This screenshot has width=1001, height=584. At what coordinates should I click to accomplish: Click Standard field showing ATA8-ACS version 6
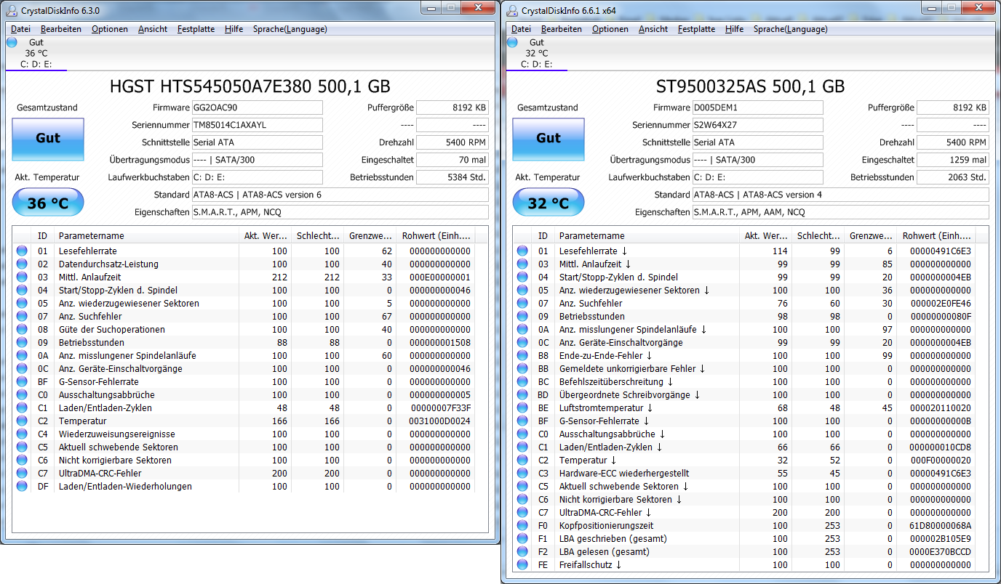(x=340, y=195)
